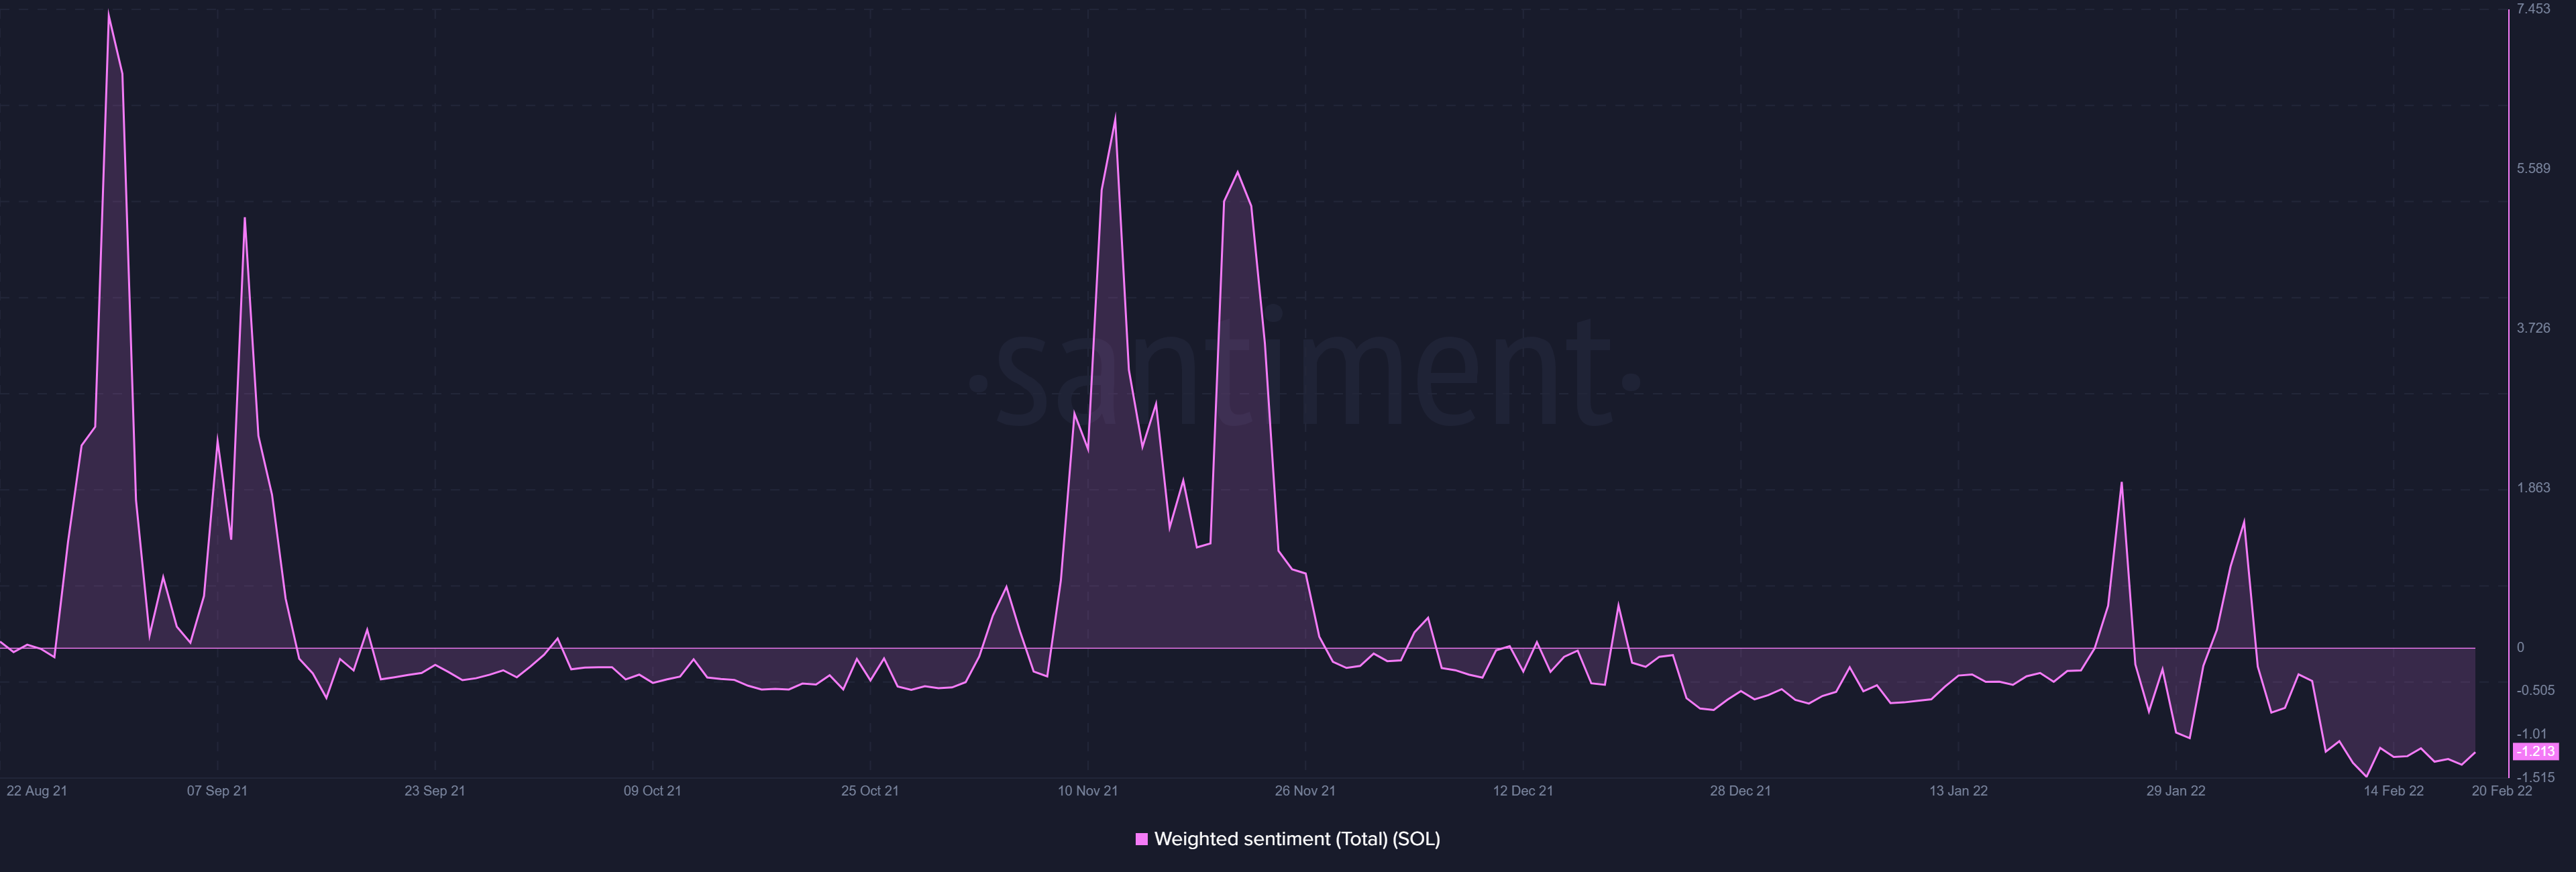Click the 5.589 y-axis label
The image size is (2576, 872).
(x=2534, y=168)
